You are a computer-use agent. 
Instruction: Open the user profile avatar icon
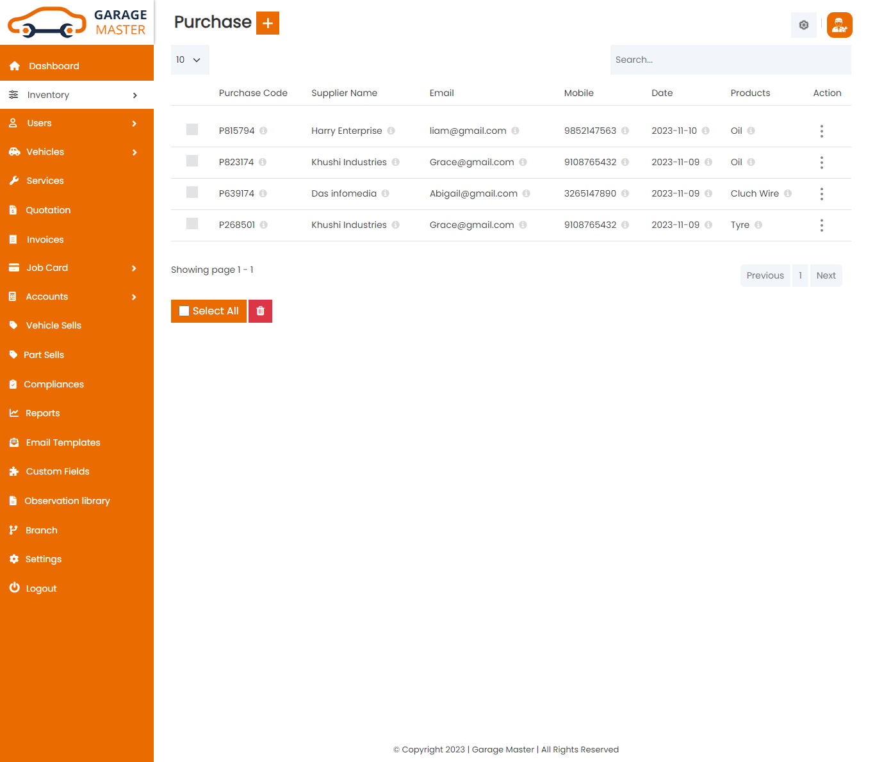point(839,25)
